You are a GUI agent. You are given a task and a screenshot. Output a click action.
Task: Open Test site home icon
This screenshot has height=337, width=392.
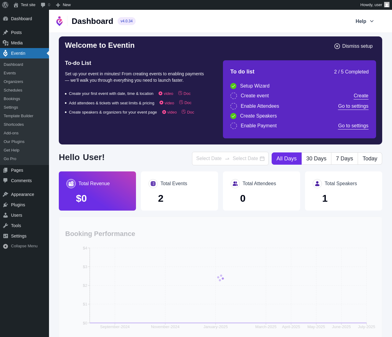(16, 5)
